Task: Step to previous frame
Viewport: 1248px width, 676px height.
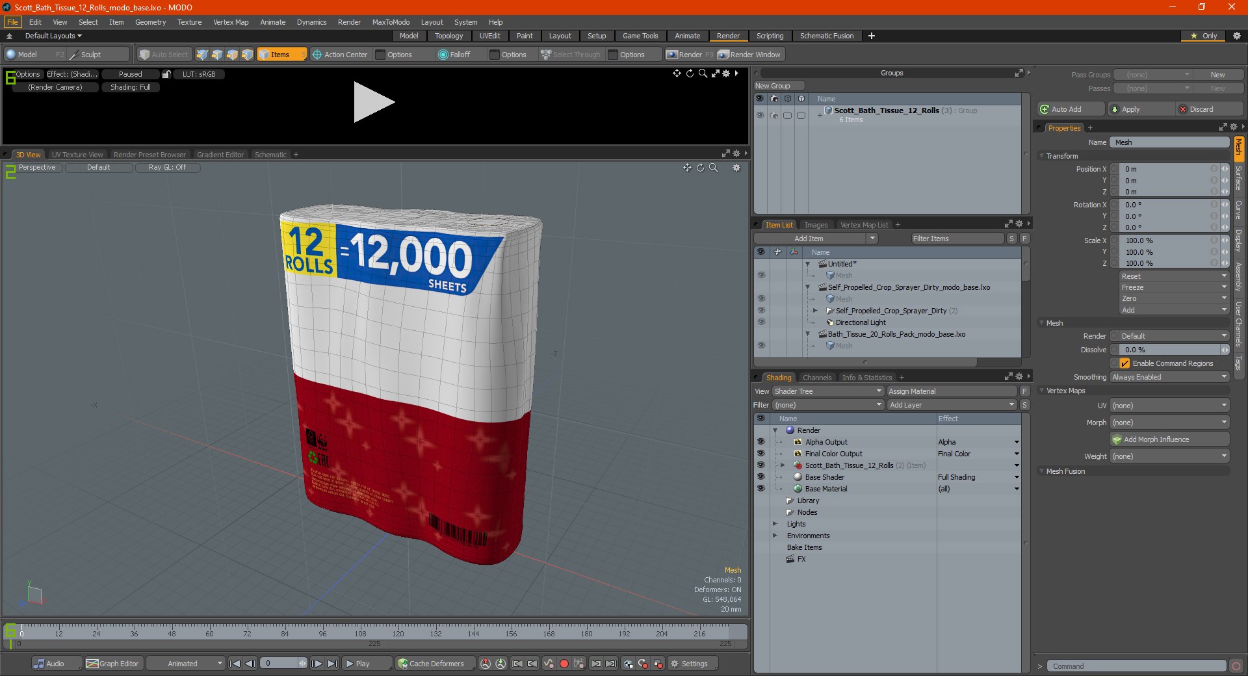Action: click(250, 664)
